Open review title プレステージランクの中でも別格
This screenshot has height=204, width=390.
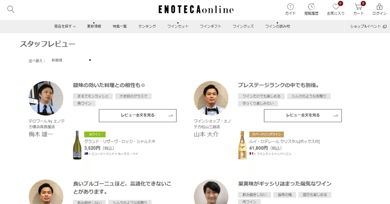pyautogui.click(x=278, y=85)
